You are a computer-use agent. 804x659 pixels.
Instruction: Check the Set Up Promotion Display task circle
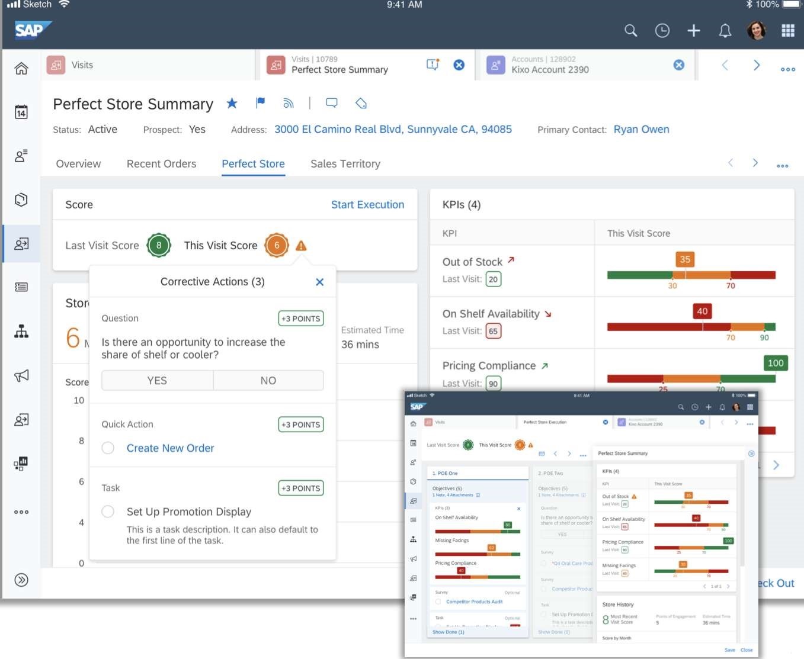pos(108,512)
